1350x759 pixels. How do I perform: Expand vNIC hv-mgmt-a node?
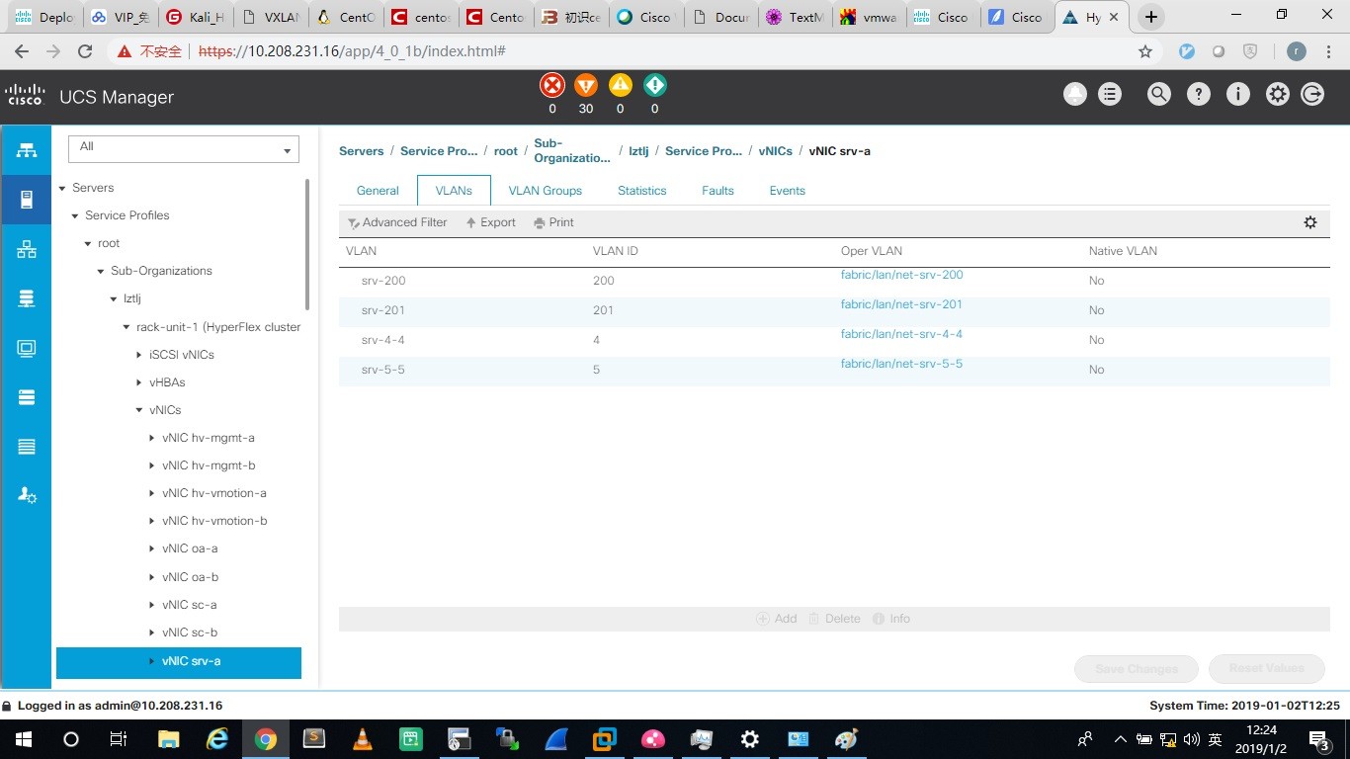[151, 438]
